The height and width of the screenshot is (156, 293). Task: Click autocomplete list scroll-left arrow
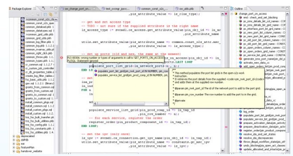tap(95, 103)
